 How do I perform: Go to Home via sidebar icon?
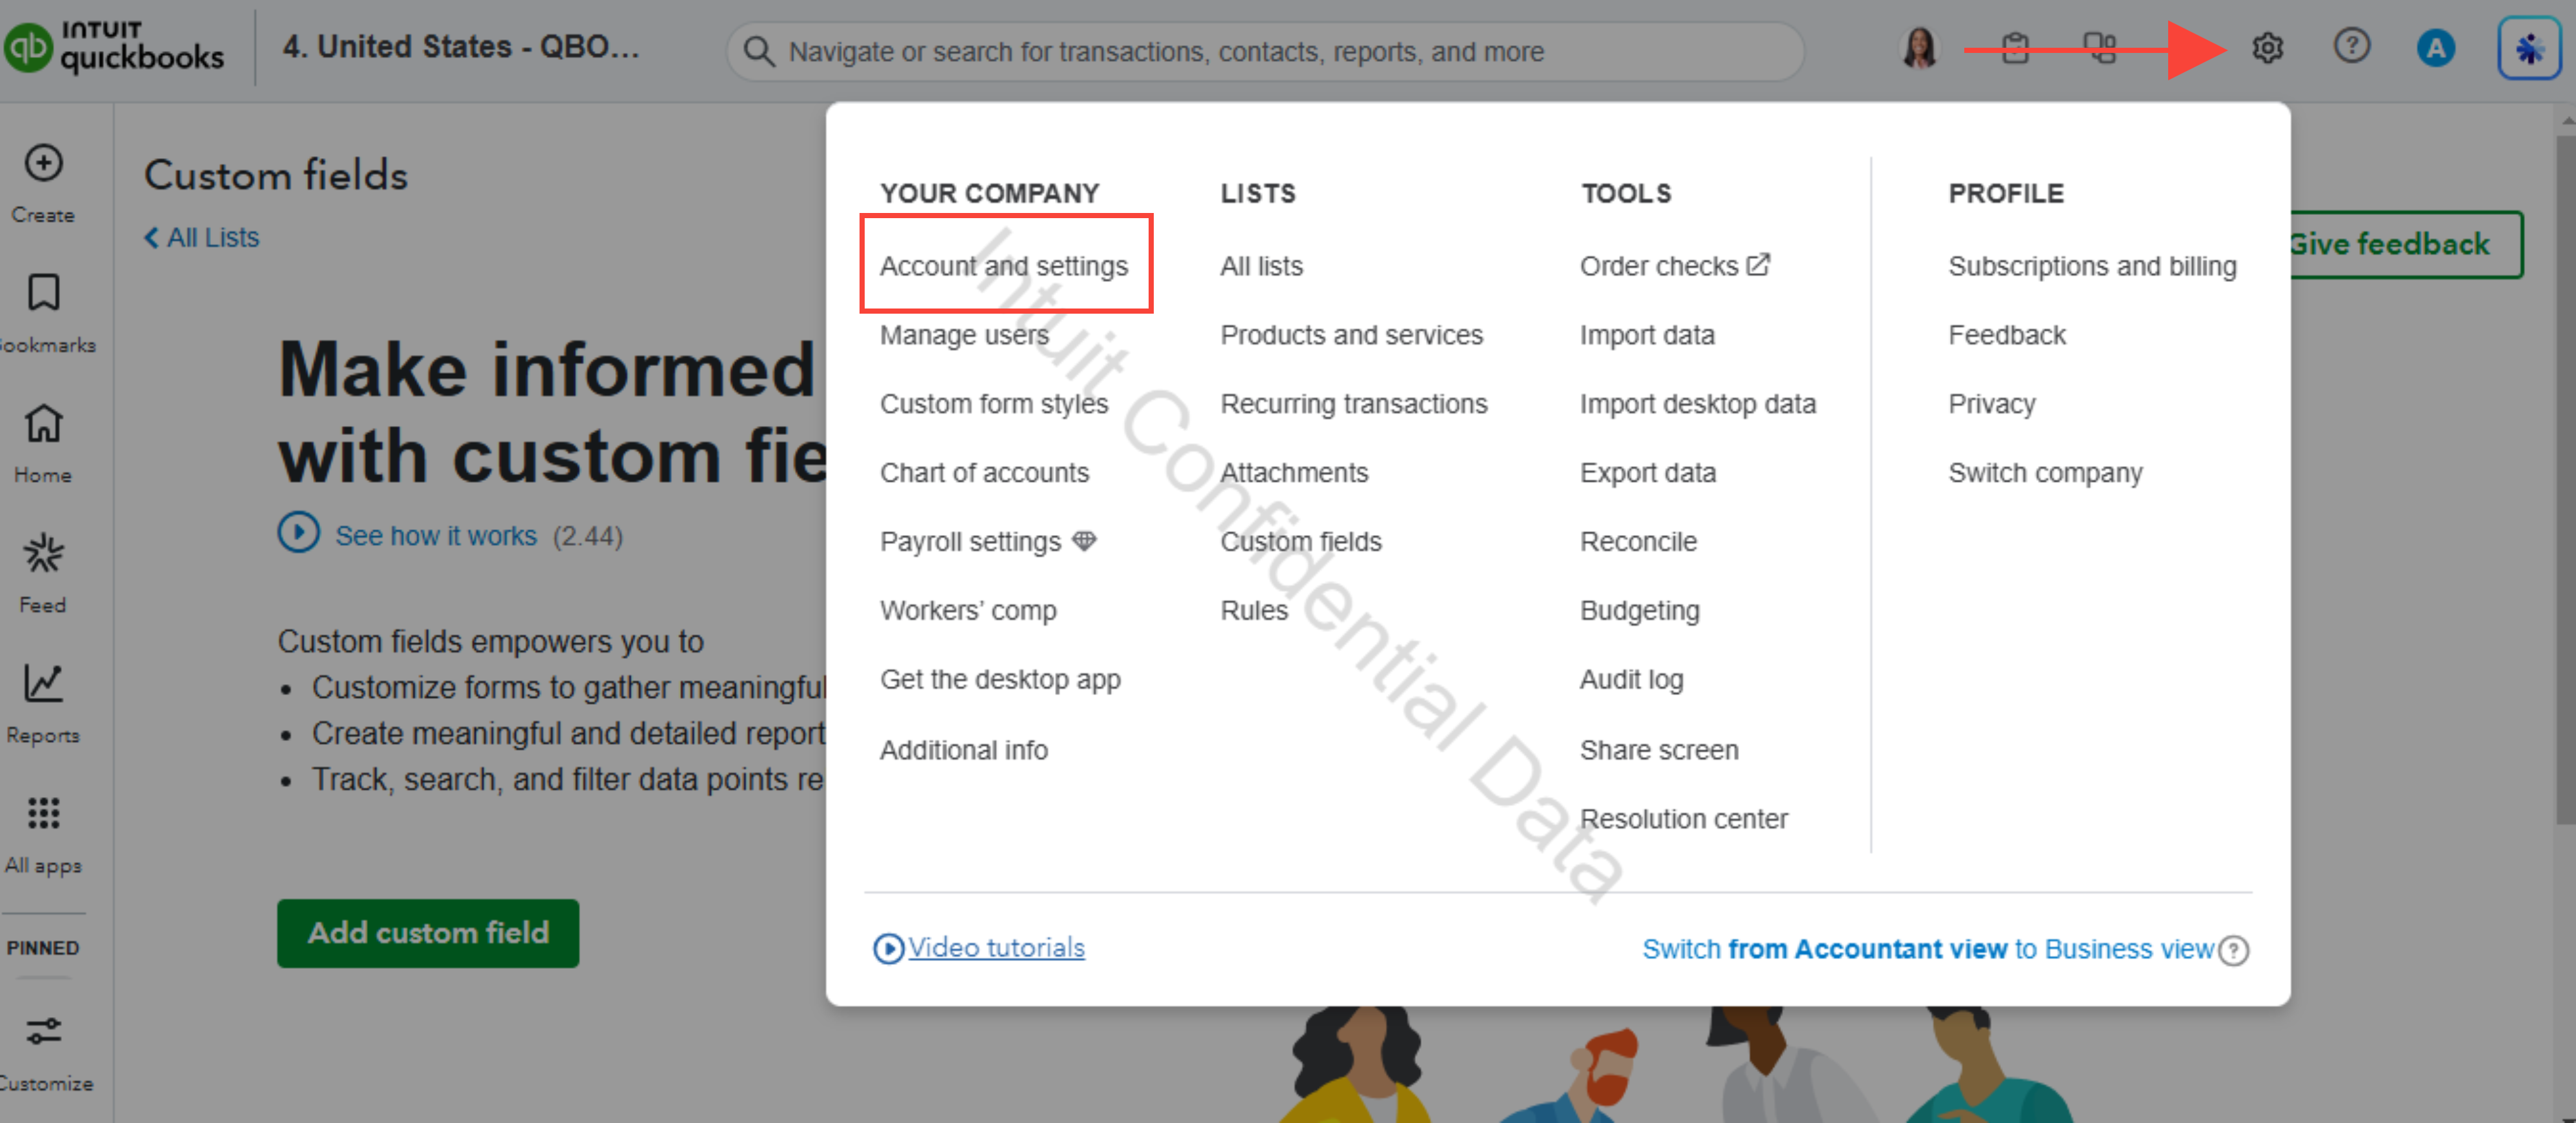pos(43,424)
